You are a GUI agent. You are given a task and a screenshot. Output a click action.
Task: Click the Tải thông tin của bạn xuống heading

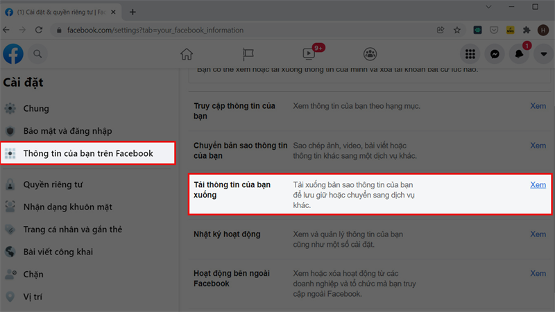point(232,189)
